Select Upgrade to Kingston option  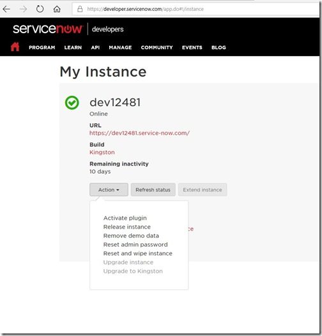tap(133, 271)
